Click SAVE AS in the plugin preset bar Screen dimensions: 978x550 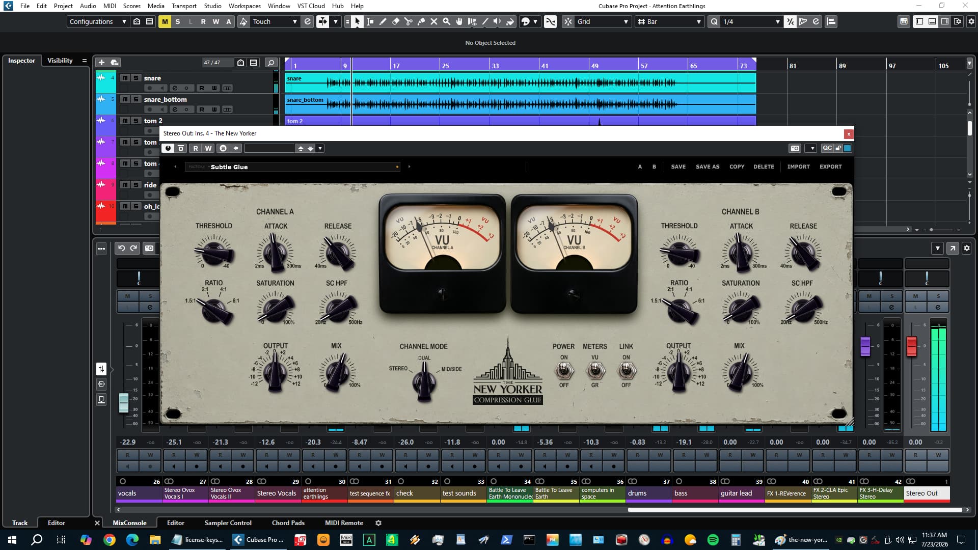coord(708,167)
